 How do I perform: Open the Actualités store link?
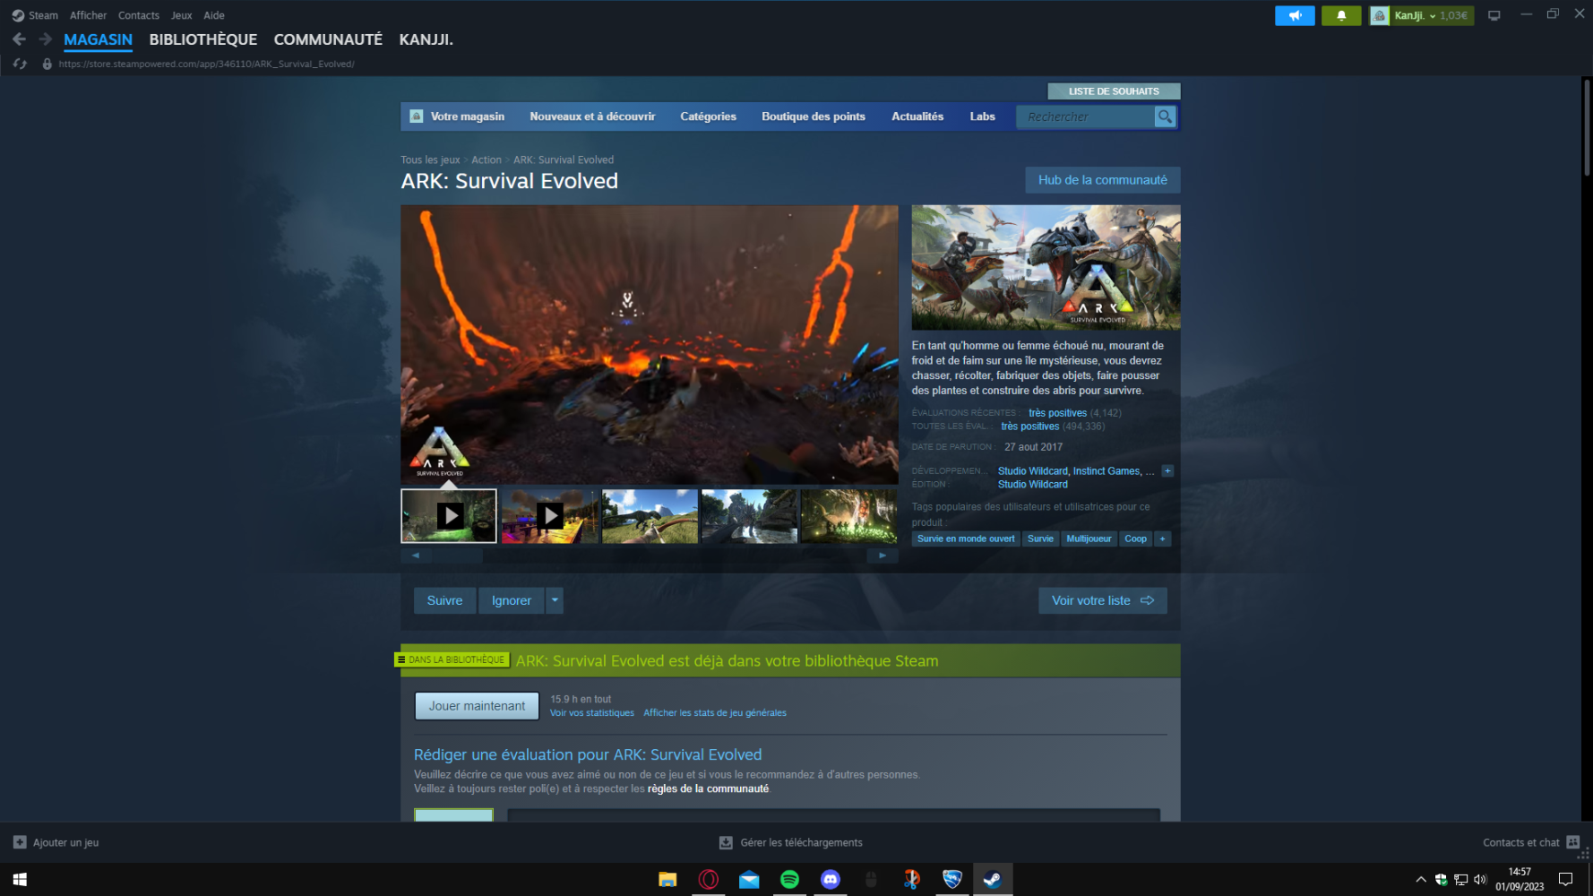[917, 116]
